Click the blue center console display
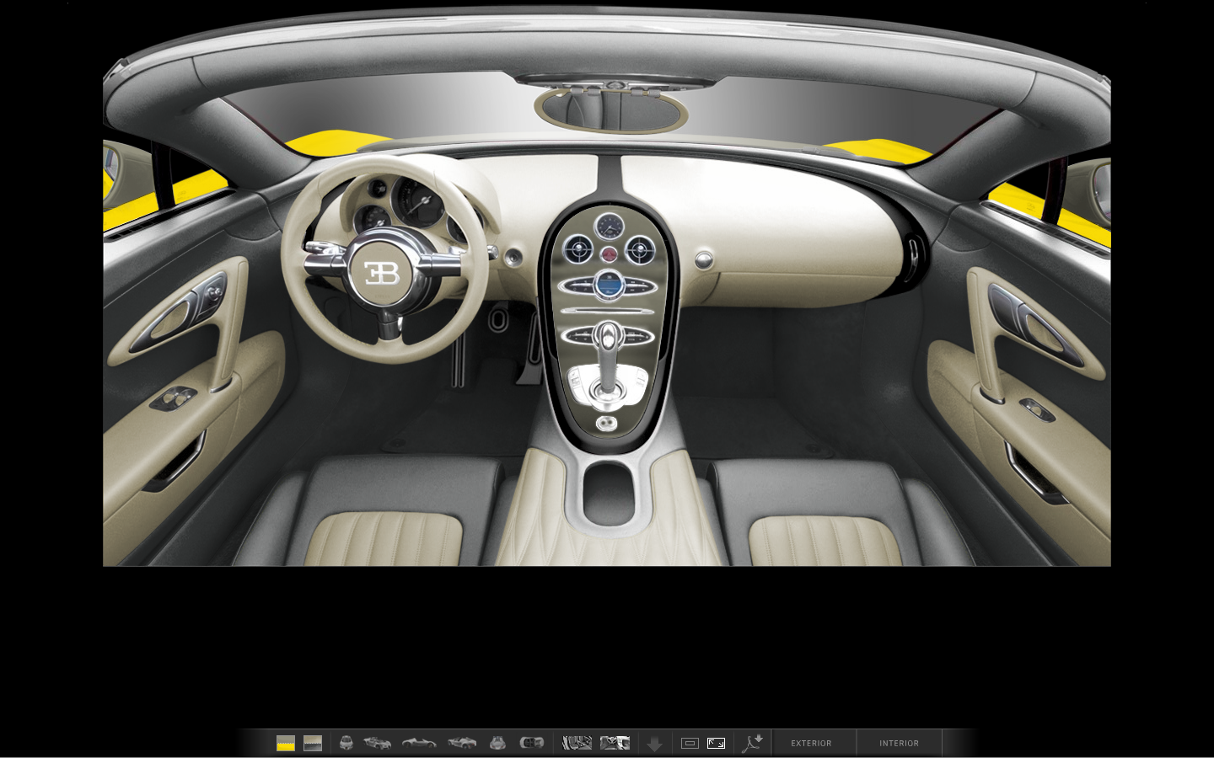This screenshot has width=1214, height=758. pos(608,286)
